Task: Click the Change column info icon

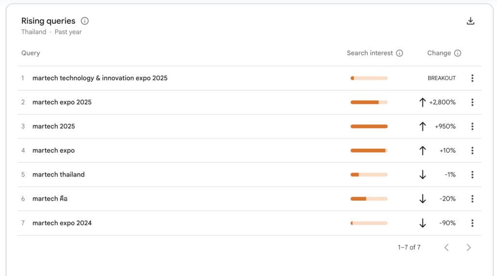Action: click(x=457, y=53)
